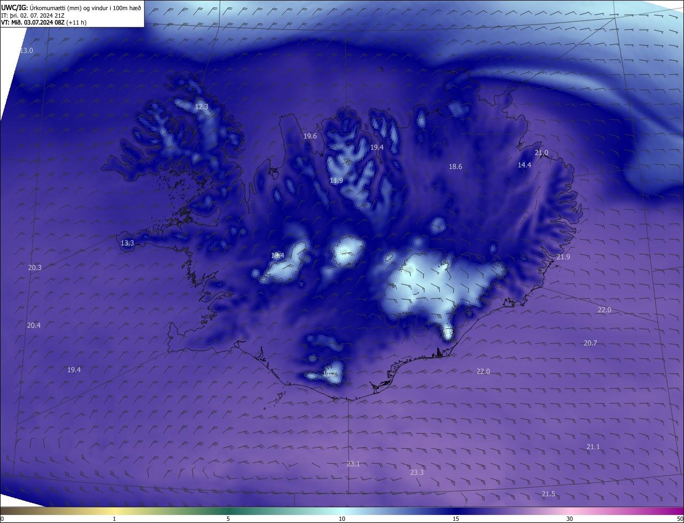Select the 13.3 value at the peninsula tip
The height and width of the screenshot is (523, 684).
(127, 243)
